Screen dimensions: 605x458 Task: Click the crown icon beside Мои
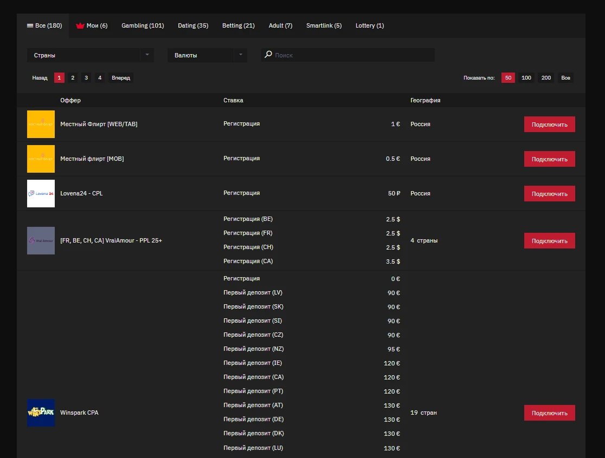click(80, 26)
